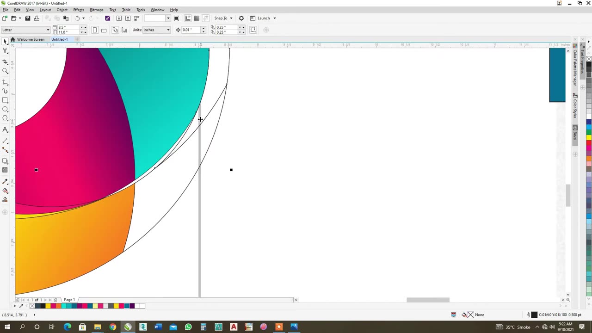The height and width of the screenshot is (333, 592).
Task: Click the Import icon
Action: [x=119, y=18]
